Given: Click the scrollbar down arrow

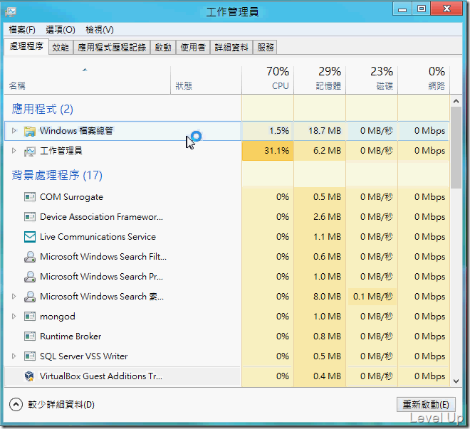Looking at the screenshot, I should pos(456,381).
